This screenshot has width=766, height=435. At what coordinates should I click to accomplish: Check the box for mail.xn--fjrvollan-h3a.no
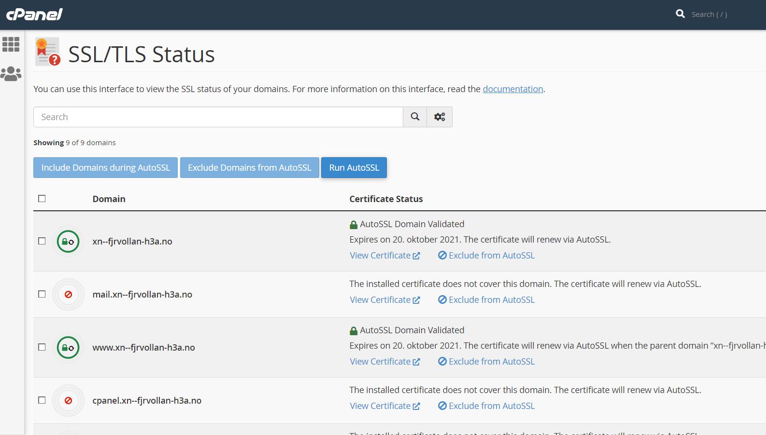coord(42,294)
